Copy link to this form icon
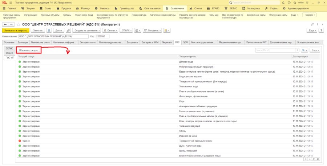Image resolution: width=327 pixels, height=166 pixels. click(312, 24)
